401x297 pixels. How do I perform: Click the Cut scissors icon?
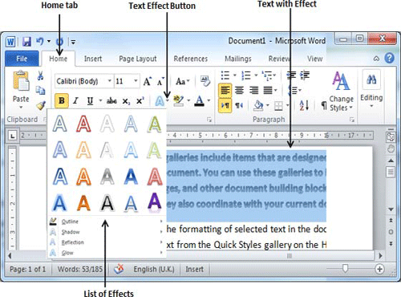[x=40, y=75]
